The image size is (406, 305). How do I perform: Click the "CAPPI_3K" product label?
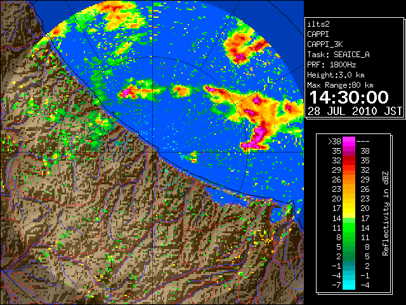click(325, 44)
